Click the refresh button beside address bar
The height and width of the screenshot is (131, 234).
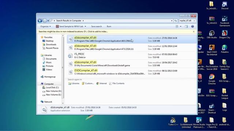(175, 21)
